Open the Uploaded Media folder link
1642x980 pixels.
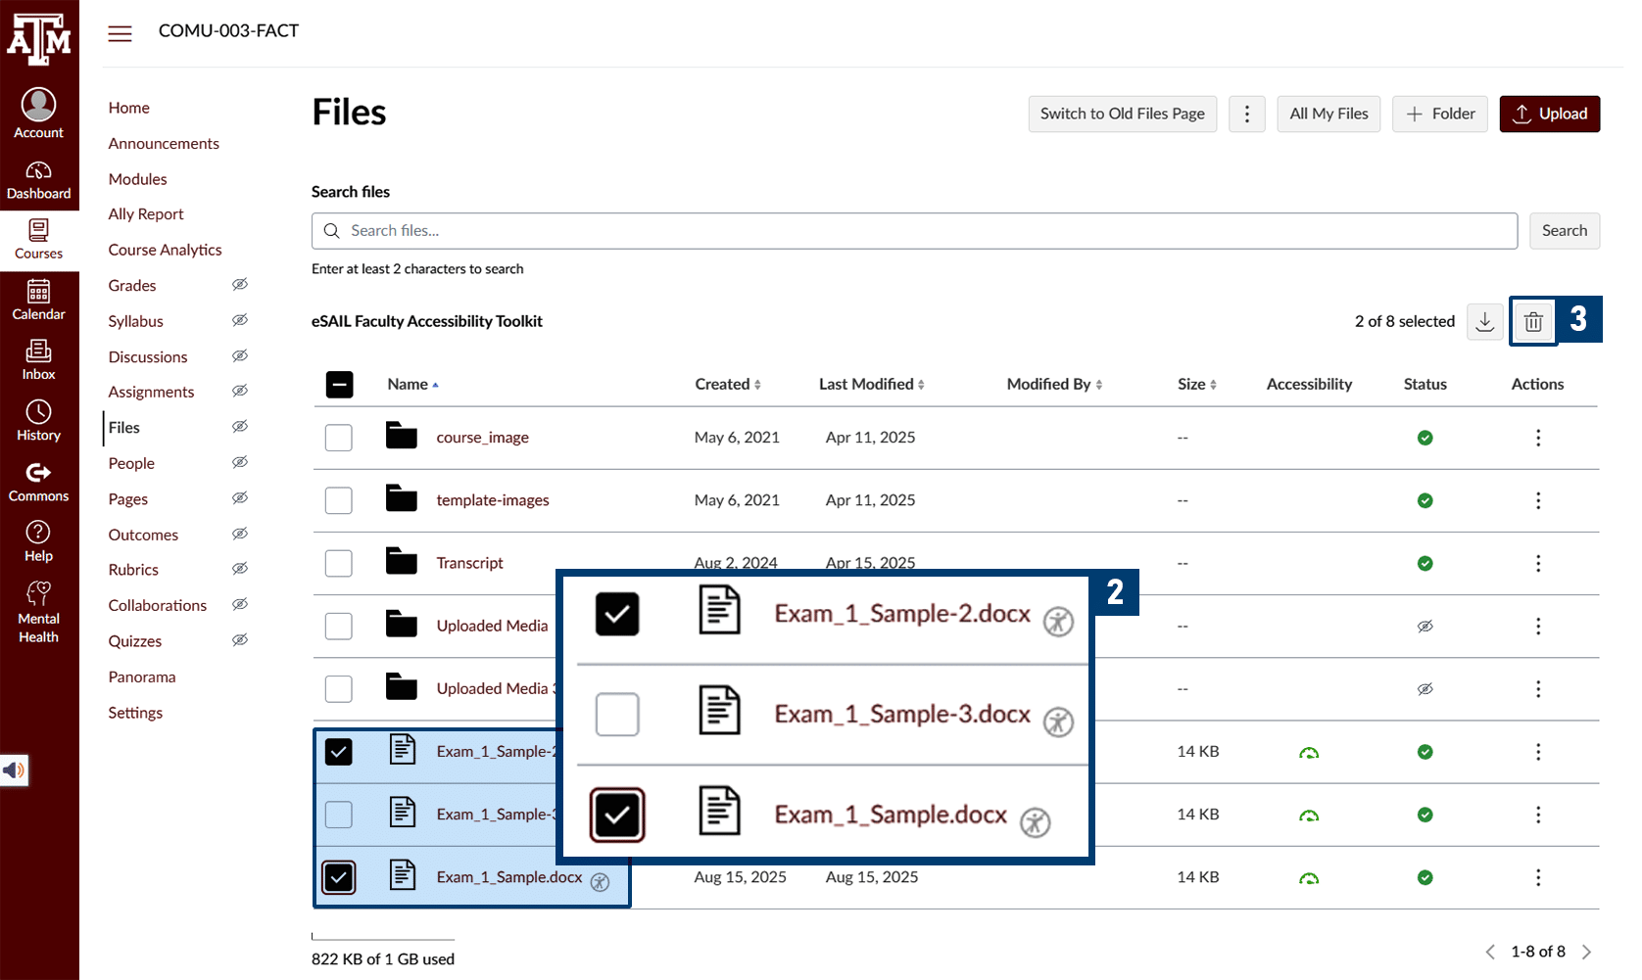point(492,626)
